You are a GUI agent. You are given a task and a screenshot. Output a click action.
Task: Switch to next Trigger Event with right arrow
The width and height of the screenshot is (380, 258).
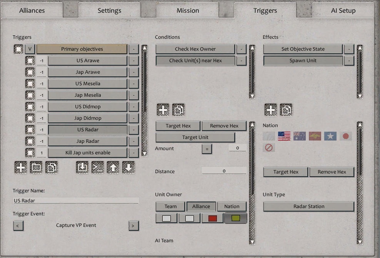click(133, 226)
